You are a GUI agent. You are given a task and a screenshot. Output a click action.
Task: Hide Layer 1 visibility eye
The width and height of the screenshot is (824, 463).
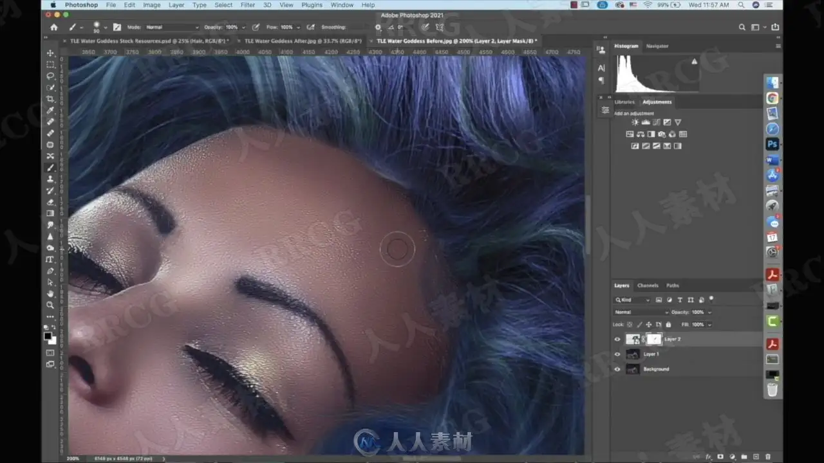point(617,354)
